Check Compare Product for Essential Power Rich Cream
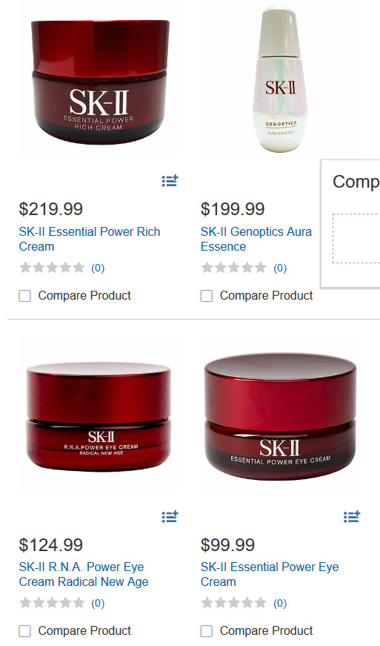380x646 pixels. pyautogui.click(x=24, y=296)
